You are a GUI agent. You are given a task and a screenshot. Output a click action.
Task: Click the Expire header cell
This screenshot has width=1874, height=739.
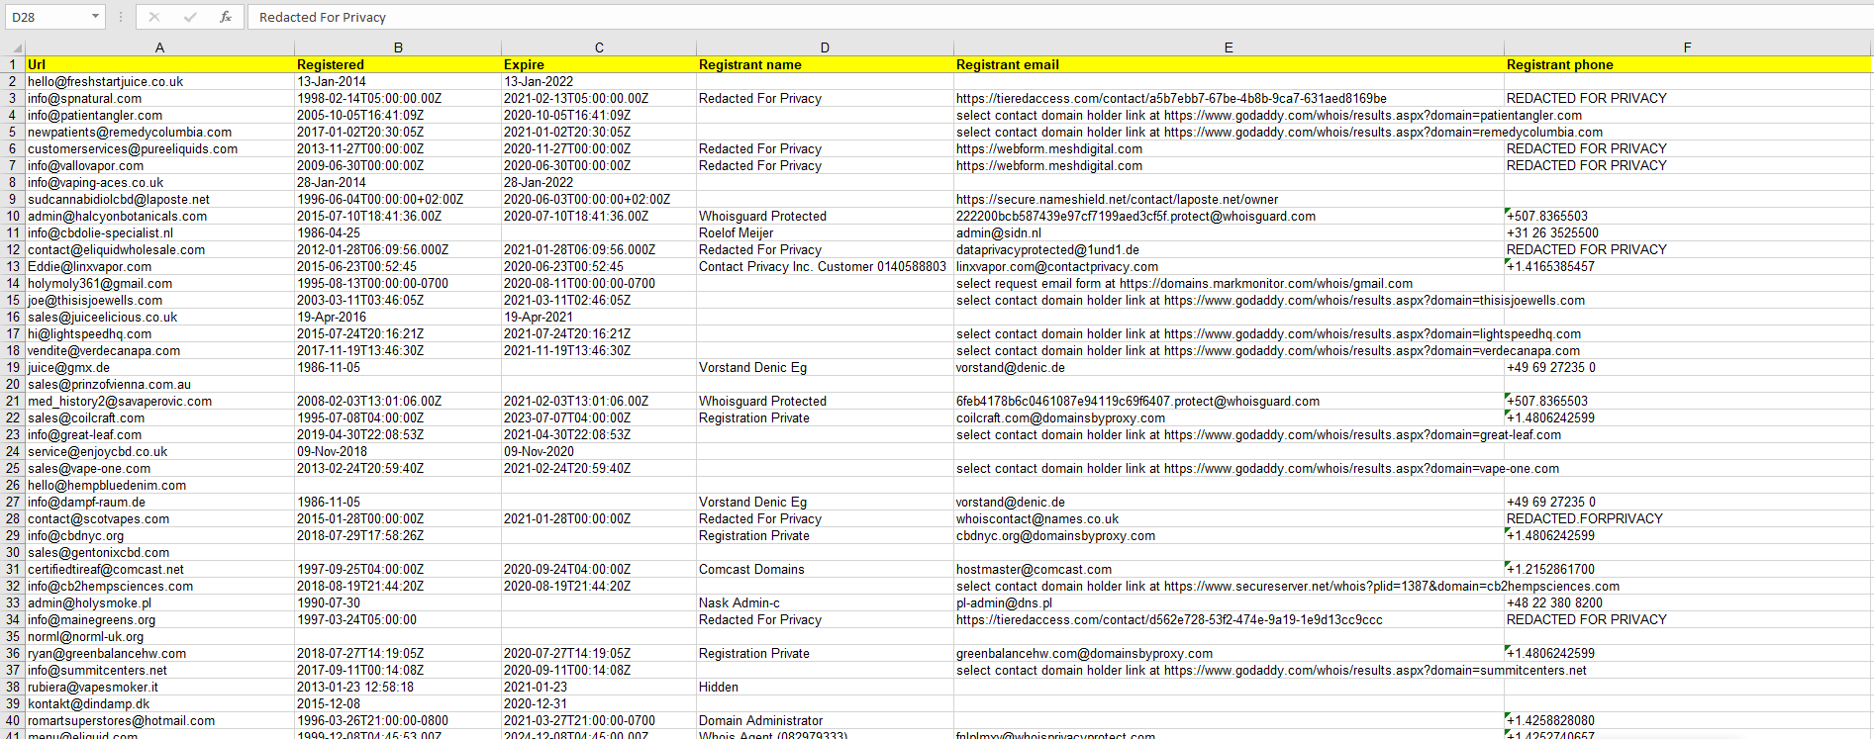coord(599,64)
